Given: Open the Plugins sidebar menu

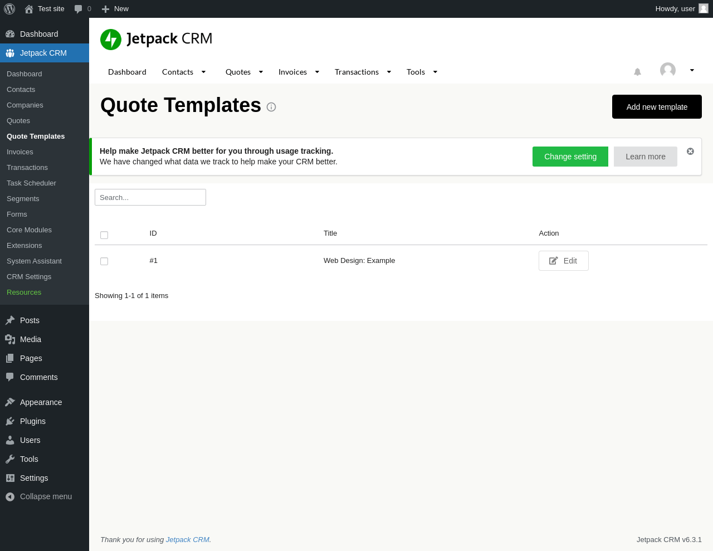Looking at the screenshot, I should pyautogui.click(x=33, y=421).
